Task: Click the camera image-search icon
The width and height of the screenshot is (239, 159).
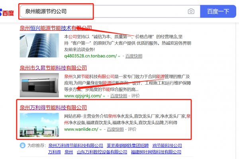Action: [191, 11]
